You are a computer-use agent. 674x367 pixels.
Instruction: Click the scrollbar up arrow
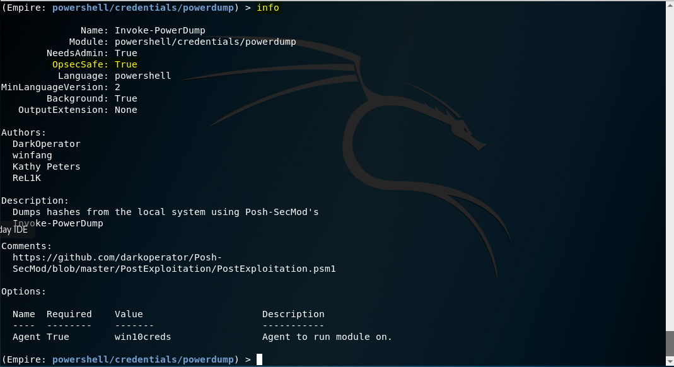pyautogui.click(x=670, y=5)
